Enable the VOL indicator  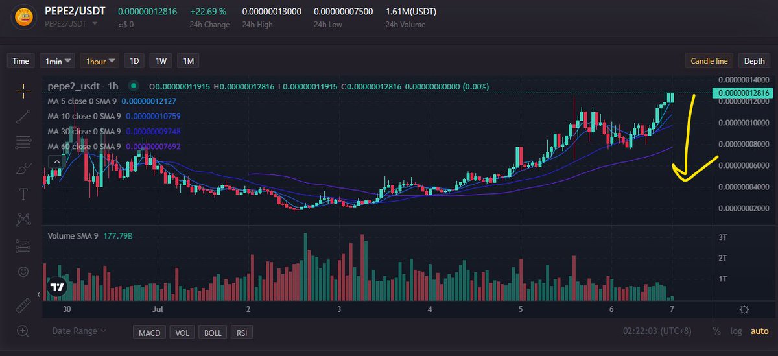(x=182, y=332)
